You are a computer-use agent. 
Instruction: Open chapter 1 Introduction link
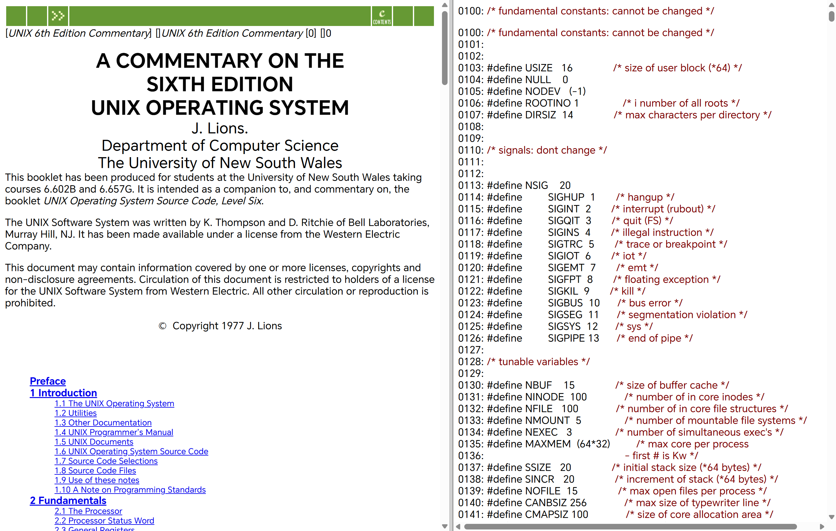click(x=63, y=393)
